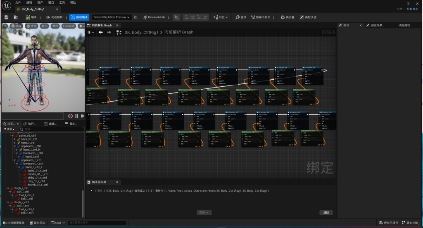
Task: Start recording with the red record button
Action: 70,116
